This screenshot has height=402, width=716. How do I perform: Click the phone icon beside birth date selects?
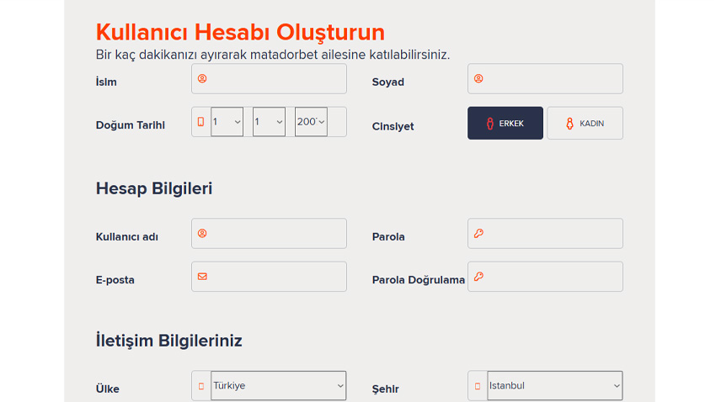pos(200,122)
